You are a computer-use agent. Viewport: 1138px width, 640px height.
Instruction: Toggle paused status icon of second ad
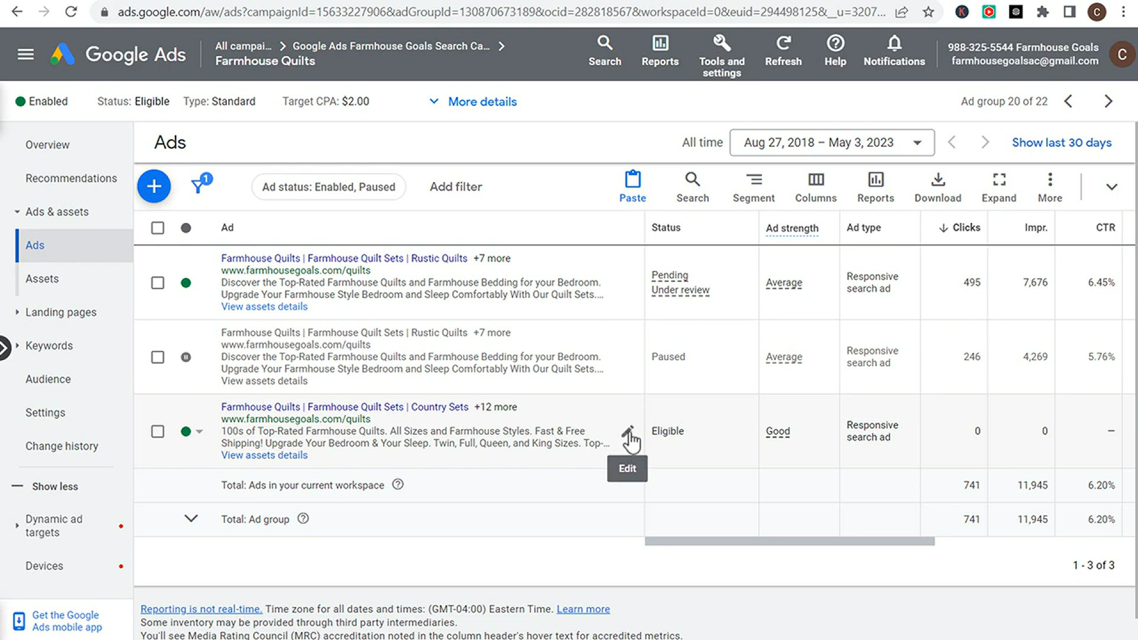point(186,357)
